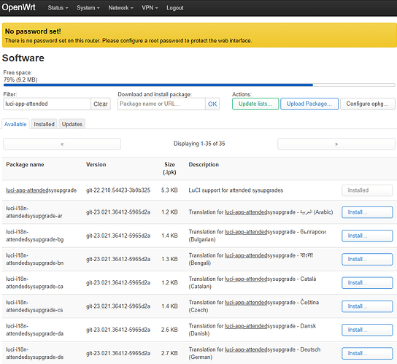Click the 5.3 KB size cell
Screen dimensions: 397x364
click(x=169, y=190)
